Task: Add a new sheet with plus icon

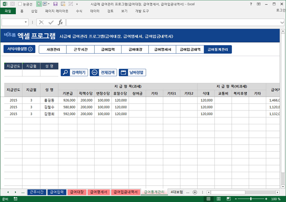Action: pyautogui.click(x=194, y=192)
